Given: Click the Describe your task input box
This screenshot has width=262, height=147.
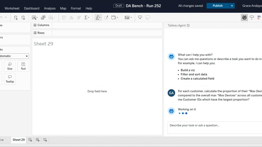Looking at the screenshot, I should coord(215,127).
